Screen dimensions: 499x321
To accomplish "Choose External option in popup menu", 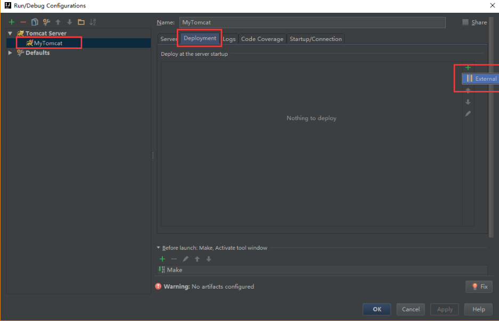I will point(480,79).
